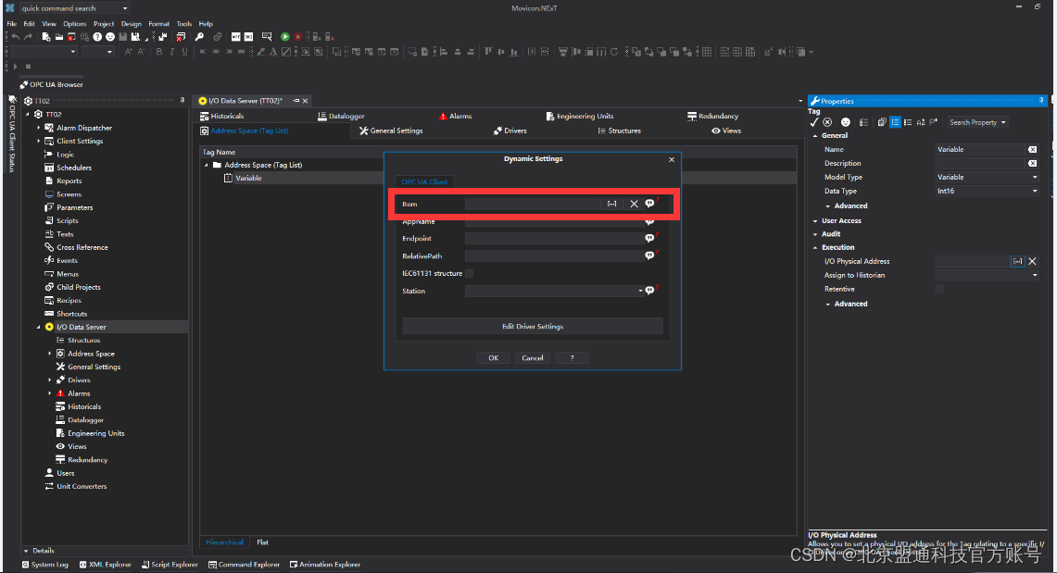Click the alphabetical sort icon in Properties
Image resolution: width=1057 pixels, height=573 pixels.
click(x=921, y=122)
